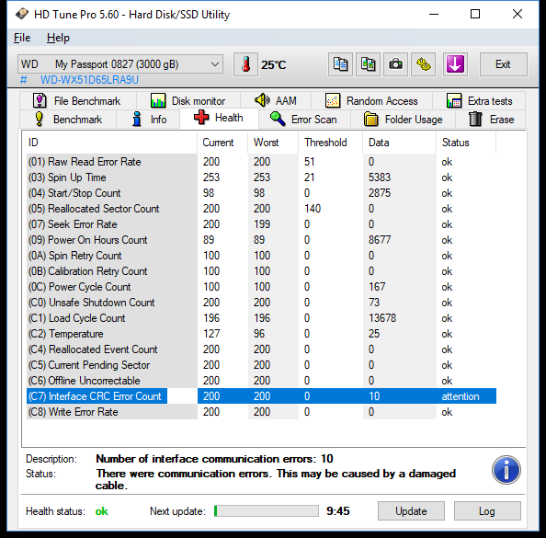Click the blue information icon
The image size is (546, 538).
(x=506, y=470)
